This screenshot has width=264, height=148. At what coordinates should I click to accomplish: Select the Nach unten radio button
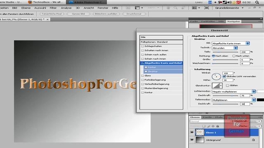(234, 56)
